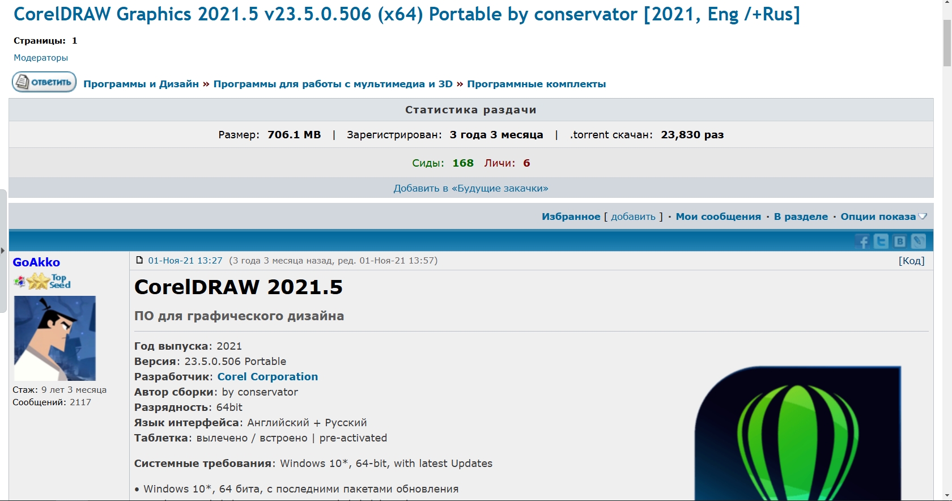952x501 pixels.
Task: Open GoAkko user profile
Action: coord(36,262)
